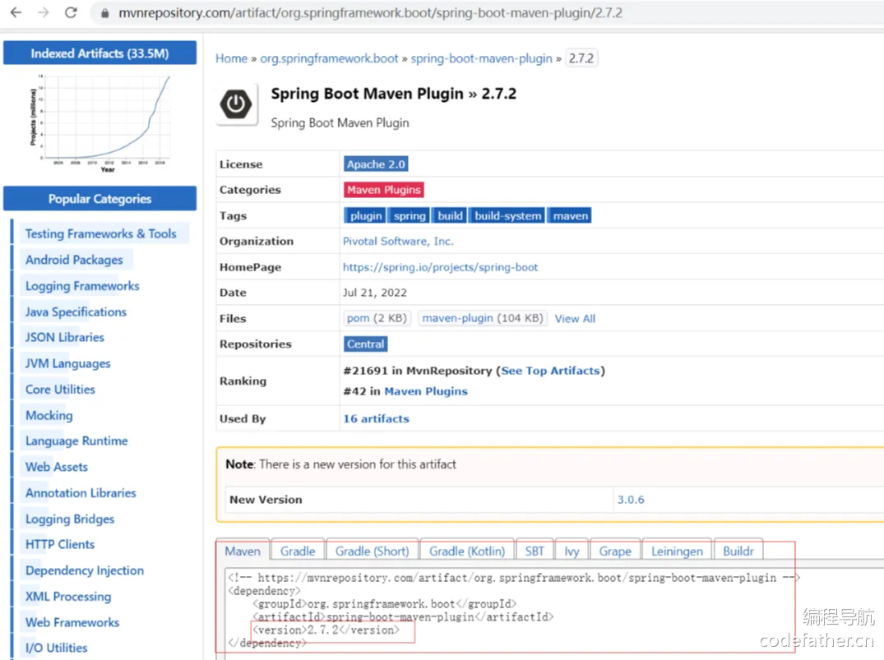Click the Central repository badge

coord(365,344)
